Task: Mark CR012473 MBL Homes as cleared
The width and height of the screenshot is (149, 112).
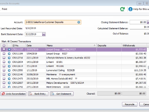Action: pyautogui.click(x=4, y=79)
